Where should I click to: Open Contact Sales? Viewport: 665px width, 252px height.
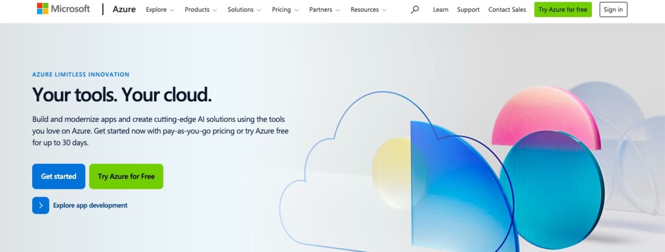(507, 9)
